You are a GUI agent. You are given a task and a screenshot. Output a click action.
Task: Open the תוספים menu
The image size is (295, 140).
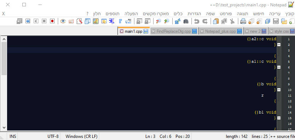click(112, 14)
